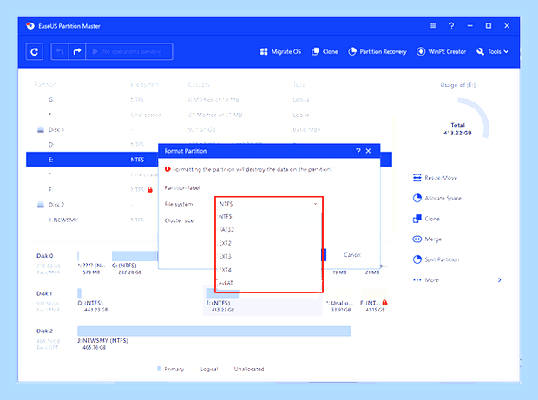Close the Format Partition dialog
This screenshot has width=538, height=400.
[368, 151]
